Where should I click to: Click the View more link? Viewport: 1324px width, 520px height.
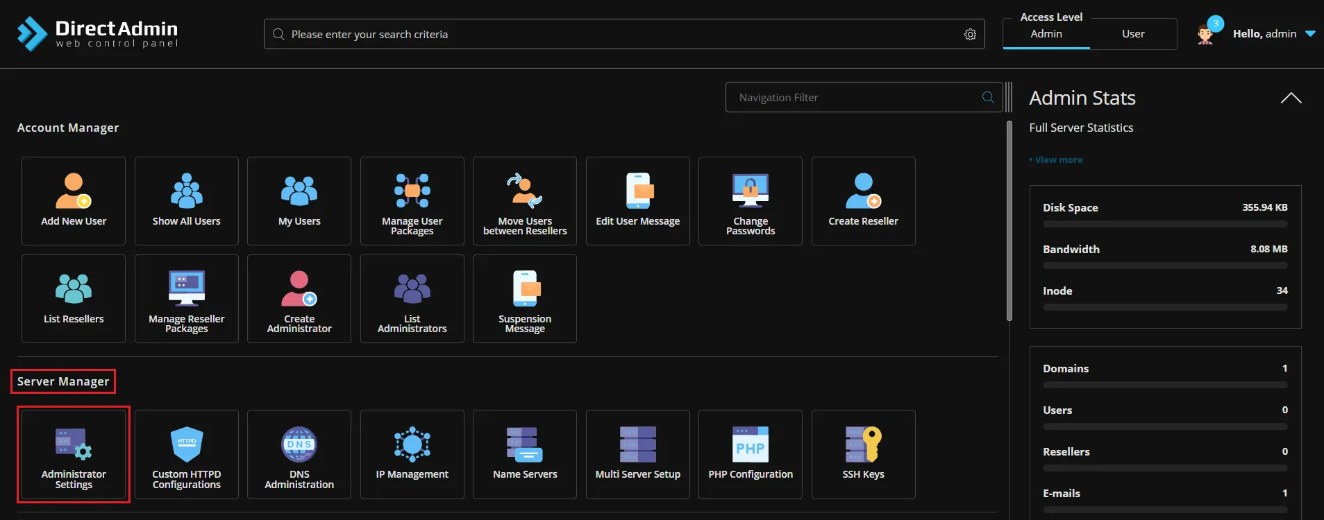click(1058, 160)
